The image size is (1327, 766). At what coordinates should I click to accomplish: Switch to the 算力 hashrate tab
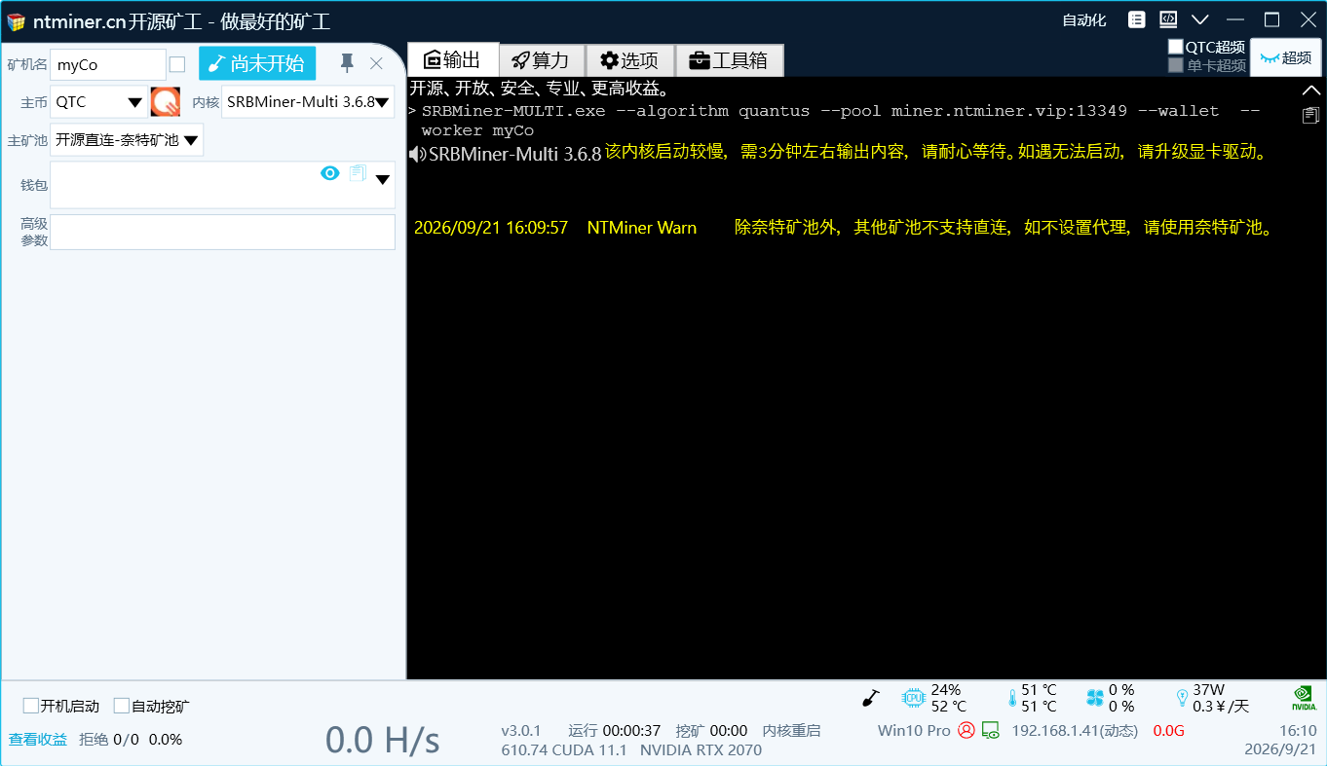coord(542,60)
